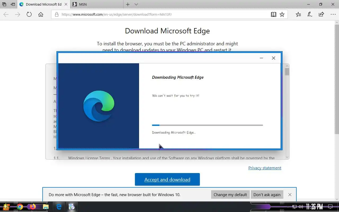
Task: Click Don't ask again button
Action: 267,195
